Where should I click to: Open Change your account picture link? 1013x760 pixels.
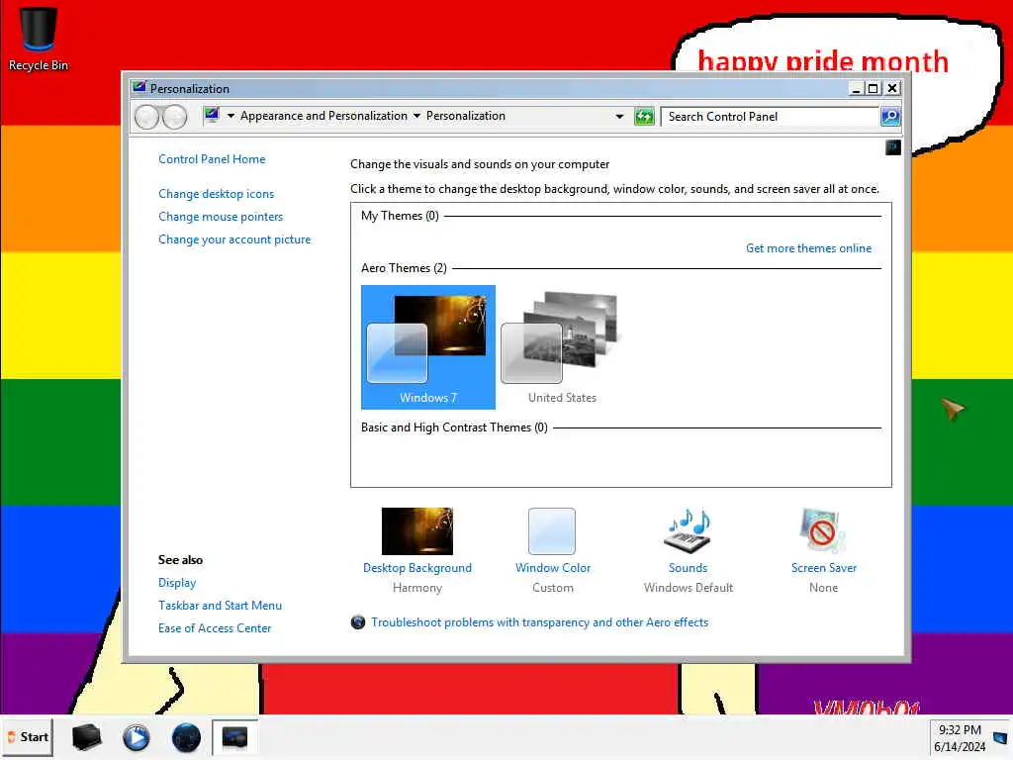[x=234, y=239]
